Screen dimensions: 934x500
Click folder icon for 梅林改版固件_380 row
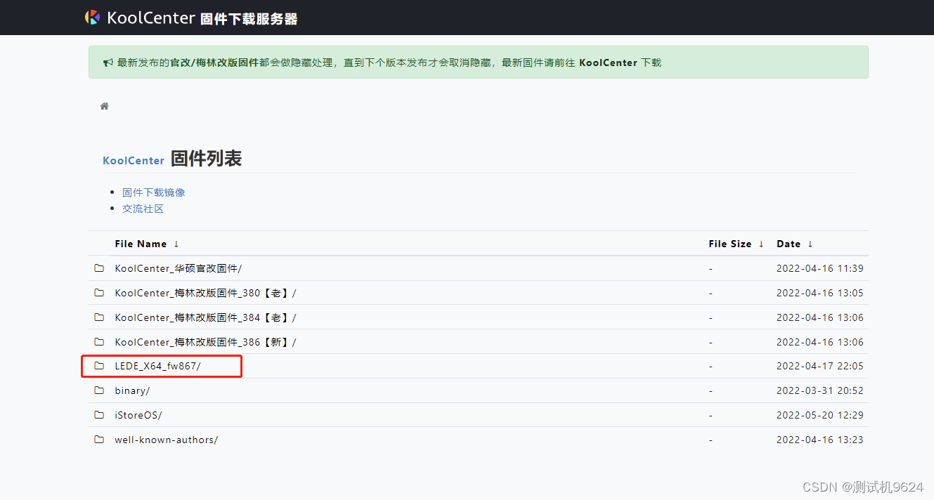click(x=99, y=293)
